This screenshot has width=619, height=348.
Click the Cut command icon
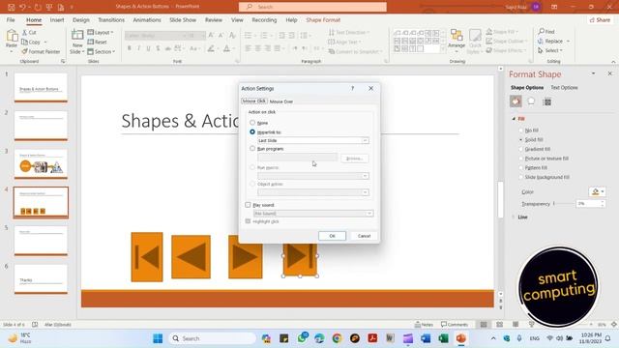pos(24,32)
